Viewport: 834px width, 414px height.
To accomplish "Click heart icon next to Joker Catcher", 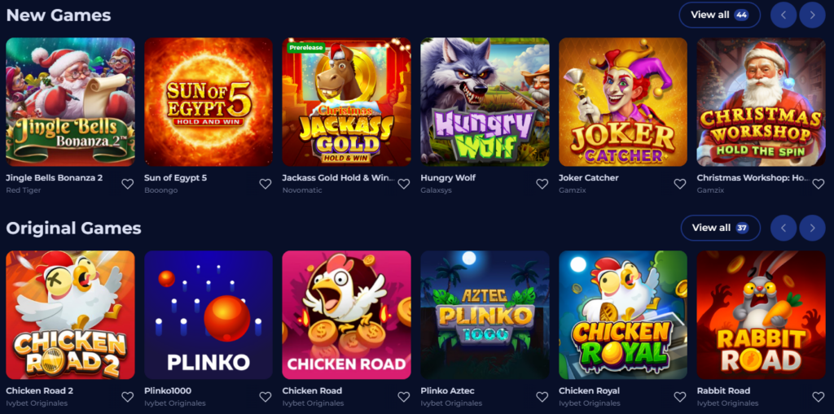I will tap(680, 184).
